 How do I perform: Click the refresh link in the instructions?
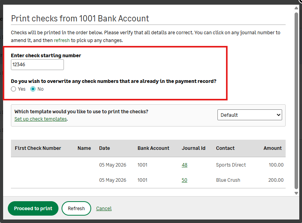point(62,40)
